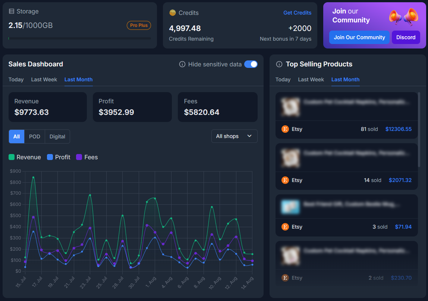Click the megaphone icon in Community banner
Viewport: 428px width, 301px height.
(403, 17)
